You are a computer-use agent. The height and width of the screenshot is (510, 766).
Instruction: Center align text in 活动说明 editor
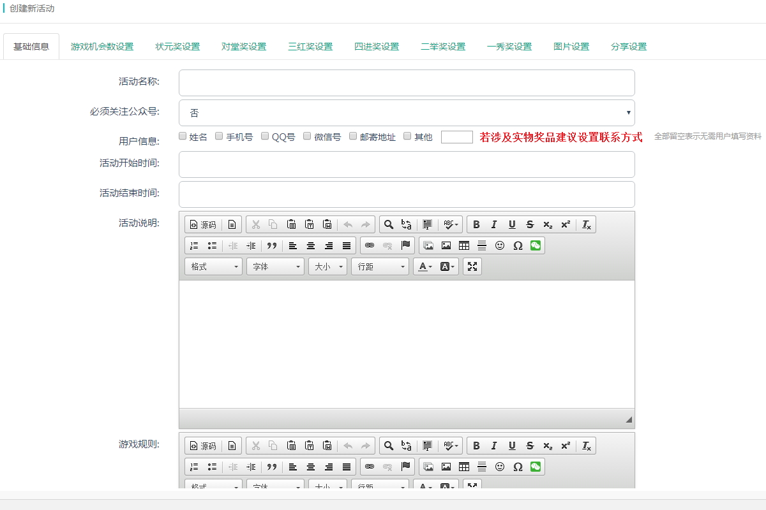(x=311, y=245)
